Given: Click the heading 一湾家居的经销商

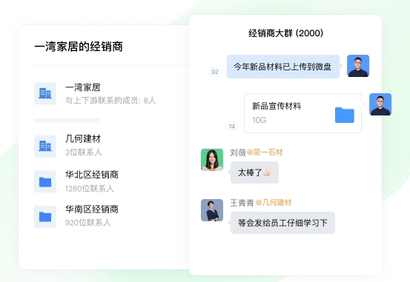Looking at the screenshot, I should point(79,47).
